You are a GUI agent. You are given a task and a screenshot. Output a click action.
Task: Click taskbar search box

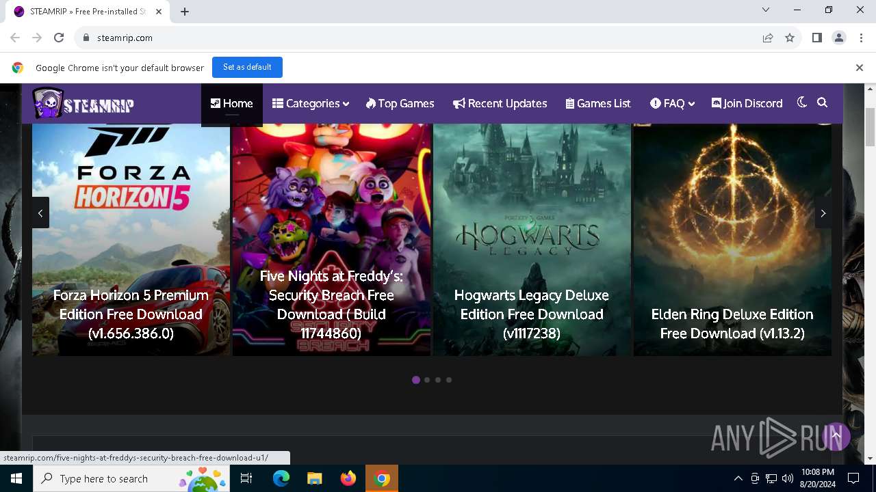pyautogui.click(x=132, y=478)
